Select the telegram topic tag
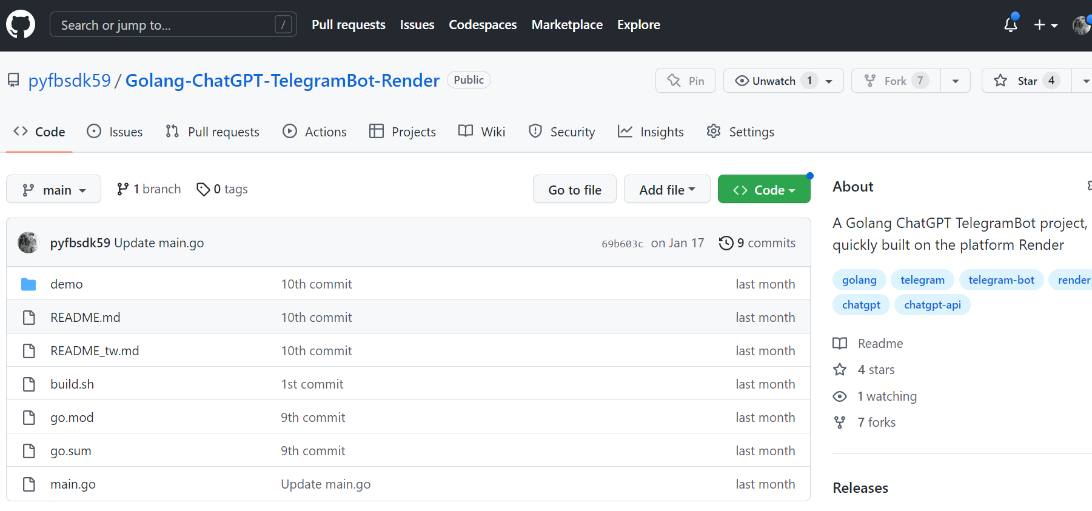The image size is (1092, 511). 922,280
